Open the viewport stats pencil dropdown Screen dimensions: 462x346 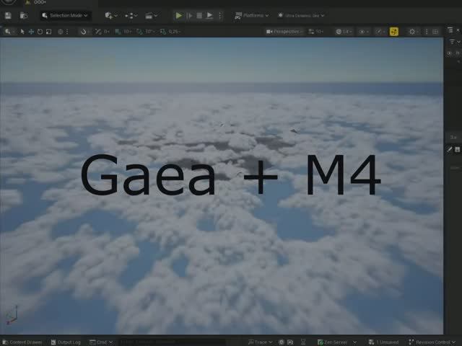click(380, 32)
